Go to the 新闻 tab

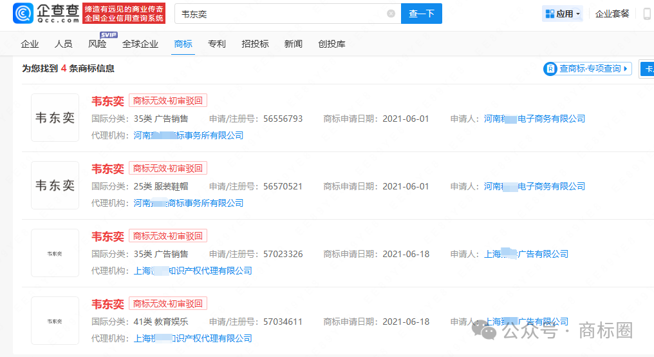click(294, 44)
